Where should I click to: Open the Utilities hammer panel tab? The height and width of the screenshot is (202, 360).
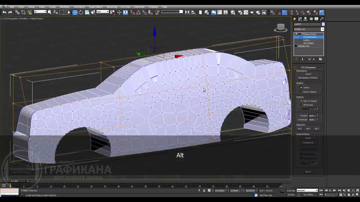point(322,19)
